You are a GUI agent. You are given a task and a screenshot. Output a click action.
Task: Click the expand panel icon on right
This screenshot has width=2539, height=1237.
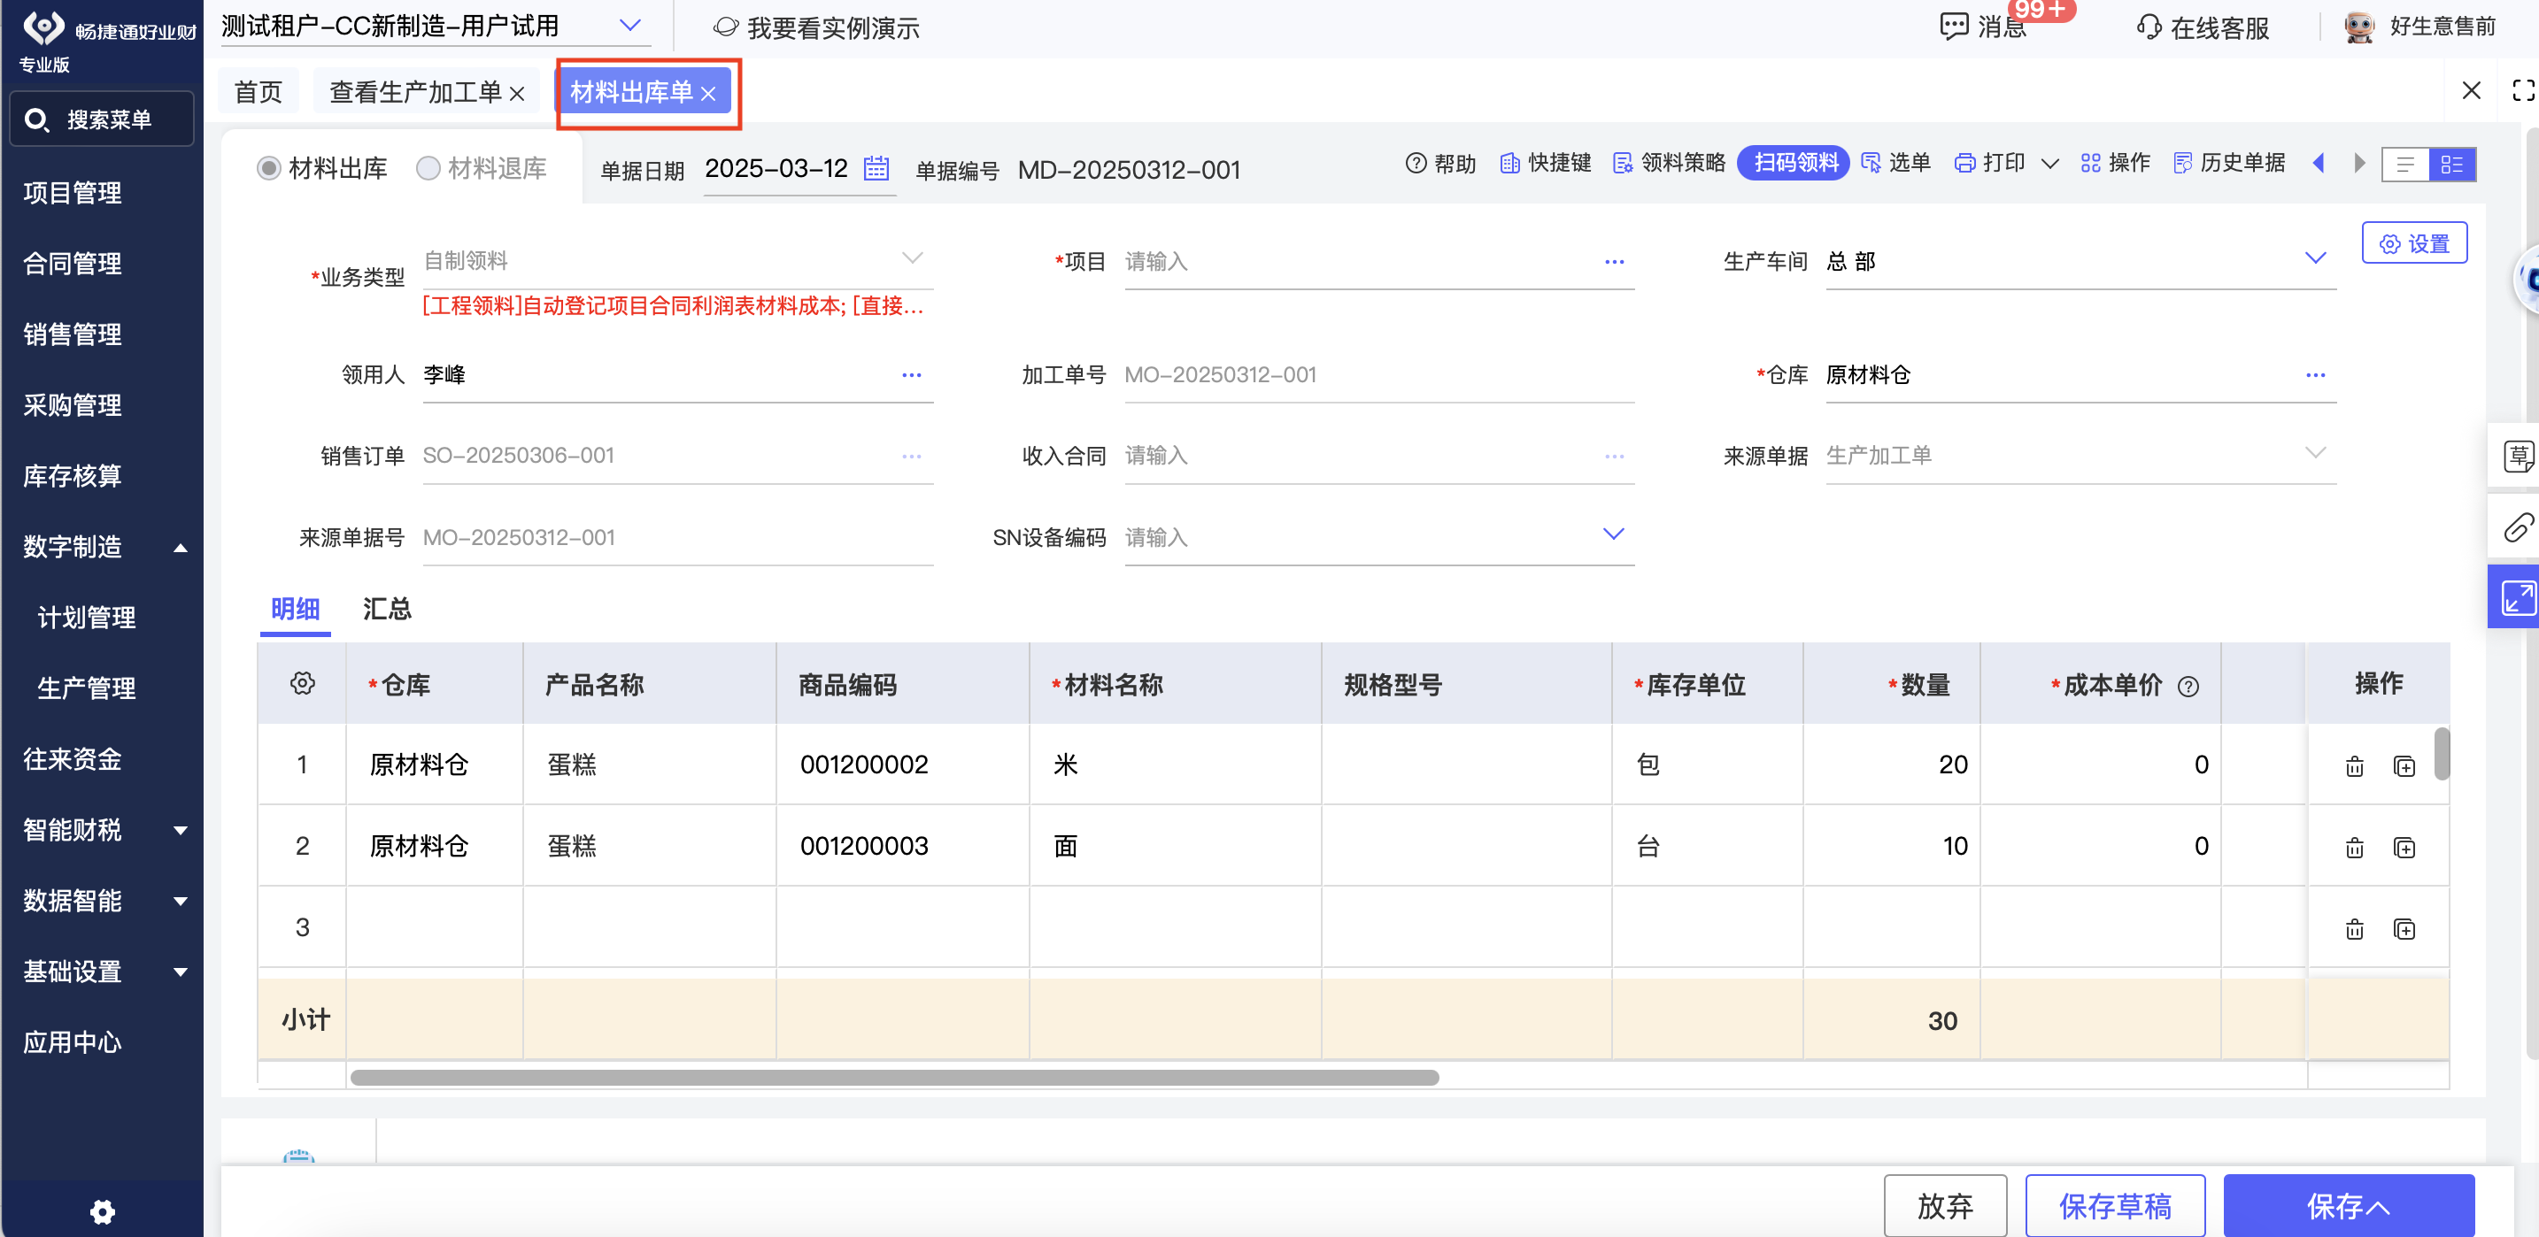pyautogui.click(x=2519, y=598)
